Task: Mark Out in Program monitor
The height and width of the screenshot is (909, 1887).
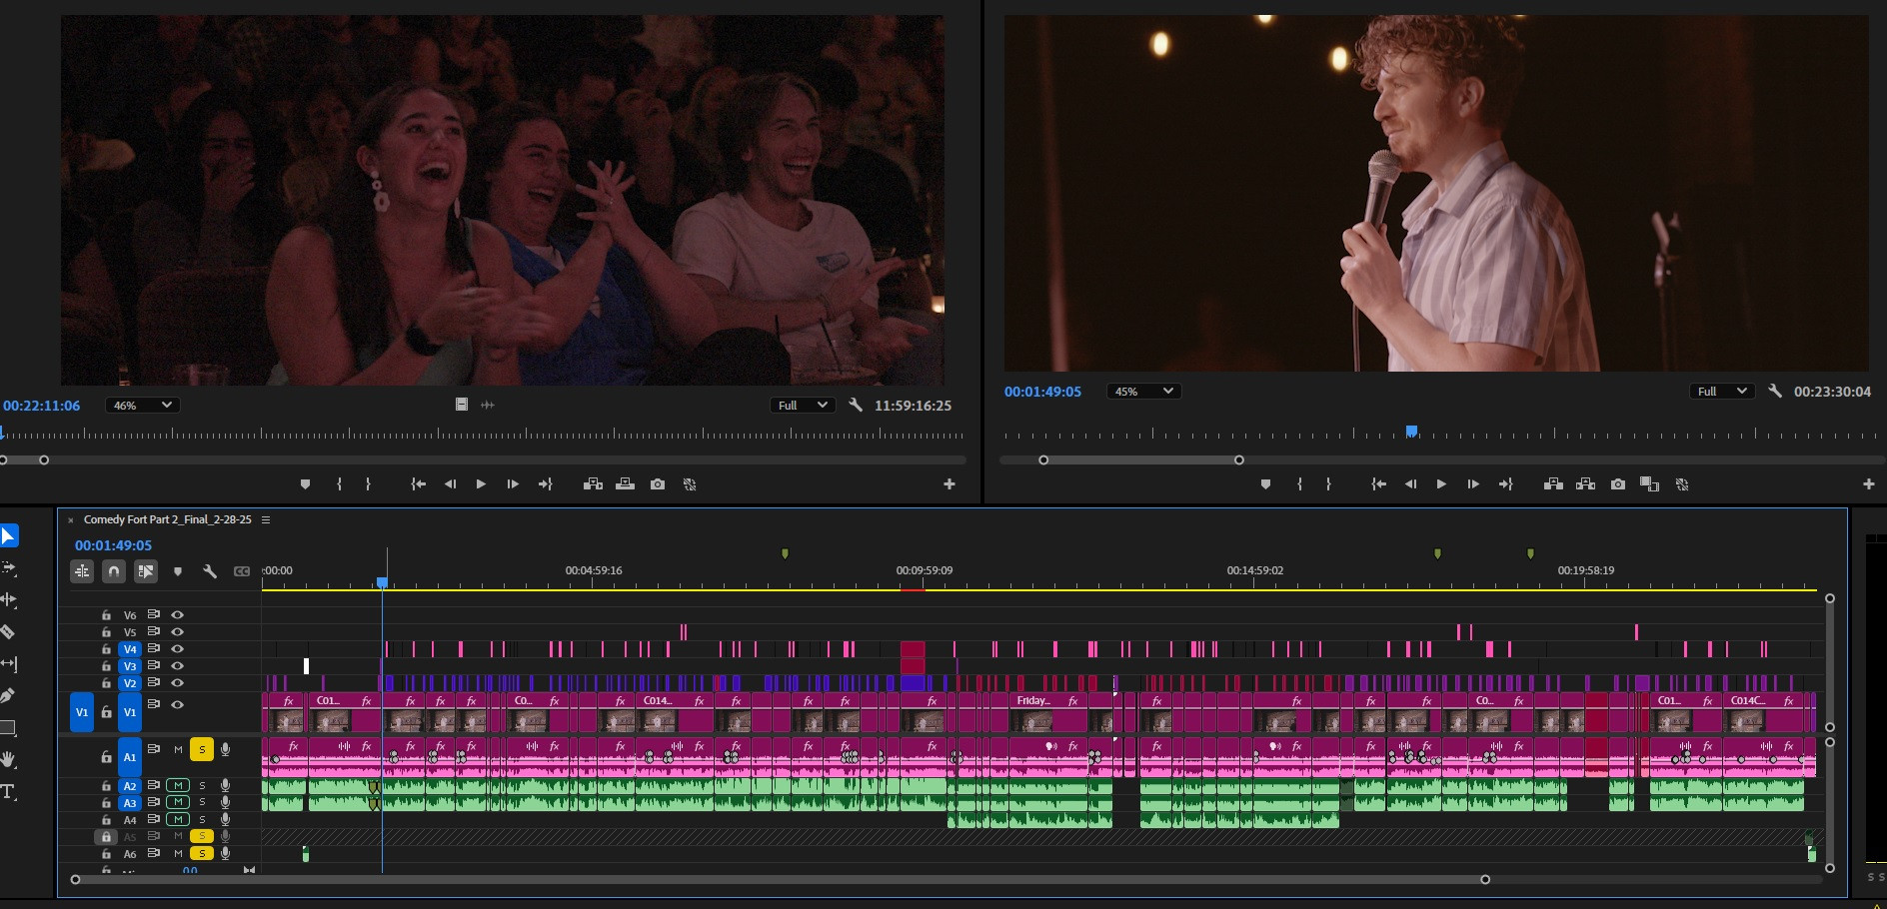Action: click(1328, 483)
